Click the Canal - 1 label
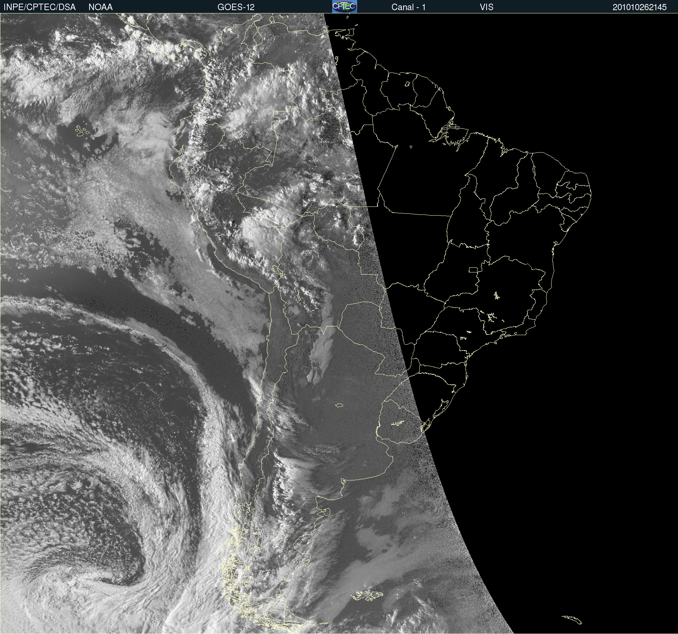Screen dimensions: 678x634 (x=408, y=7)
